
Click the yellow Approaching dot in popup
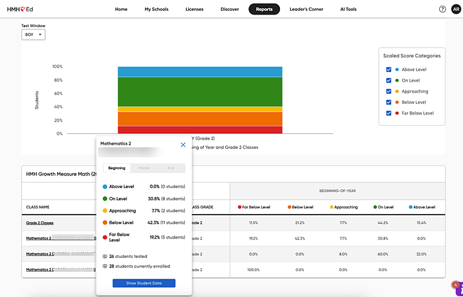(105, 211)
